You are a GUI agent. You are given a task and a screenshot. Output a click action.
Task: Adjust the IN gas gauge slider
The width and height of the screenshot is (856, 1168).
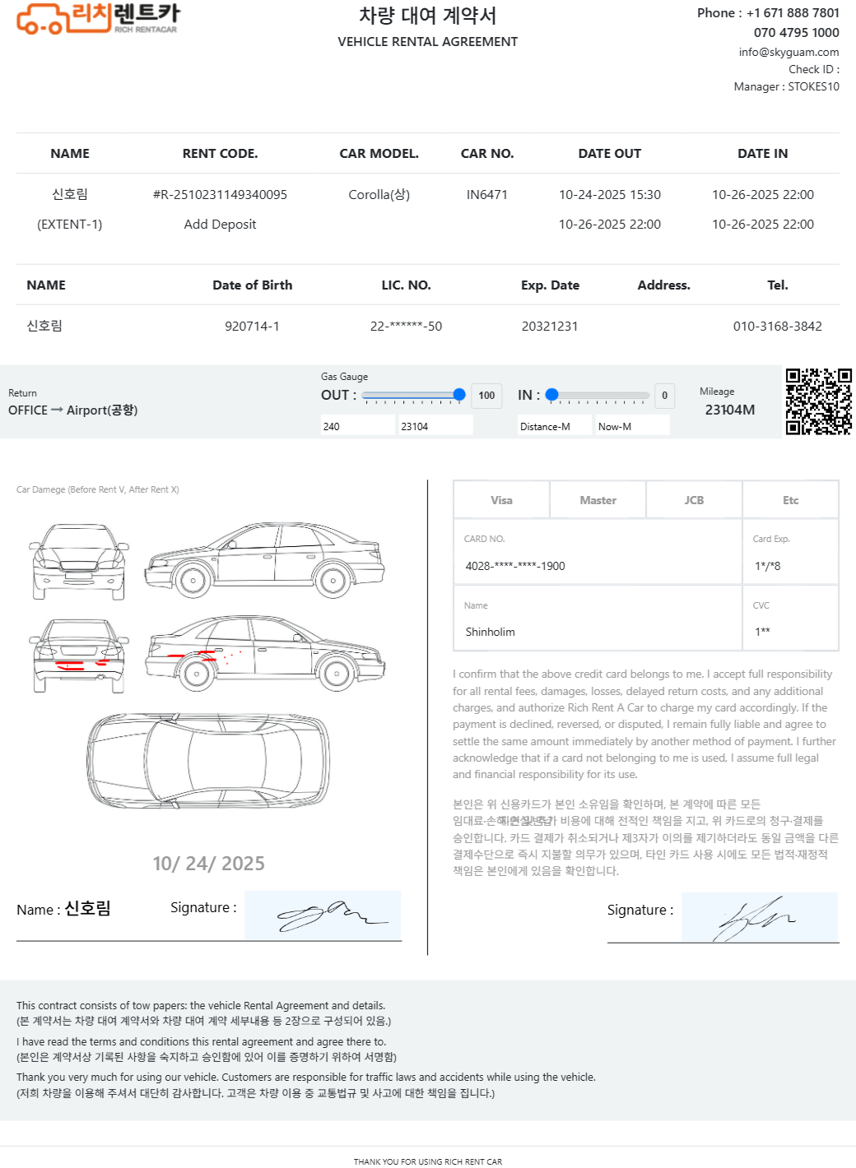pos(598,395)
